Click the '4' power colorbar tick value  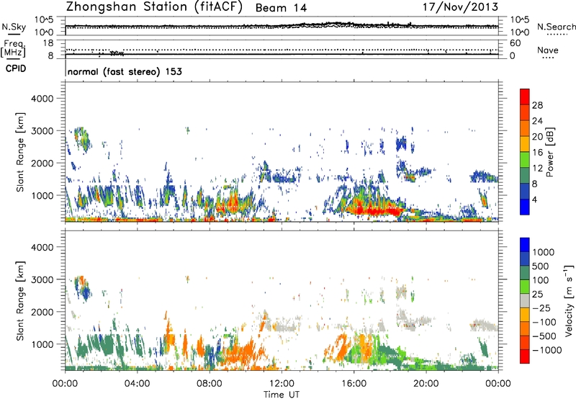coord(534,199)
